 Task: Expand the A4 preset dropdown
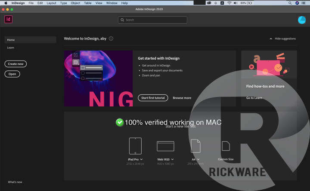coord(198,159)
